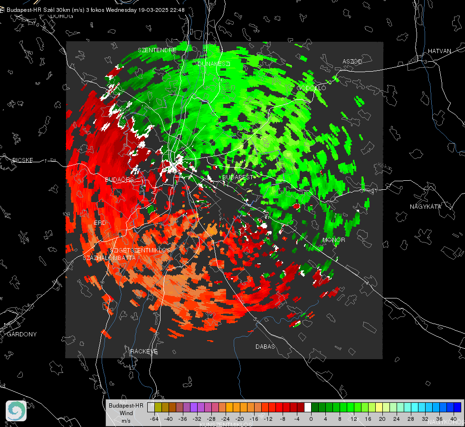The image size is (465, 427).
Task: Click the RACKEVE town label
Action: pos(144,351)
